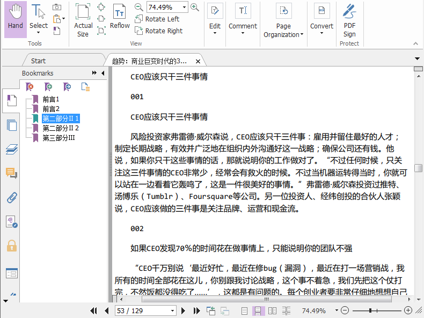Activate the Hand tool
The width and height of the screenshot is (424, 318).
[x=16, y=19]
